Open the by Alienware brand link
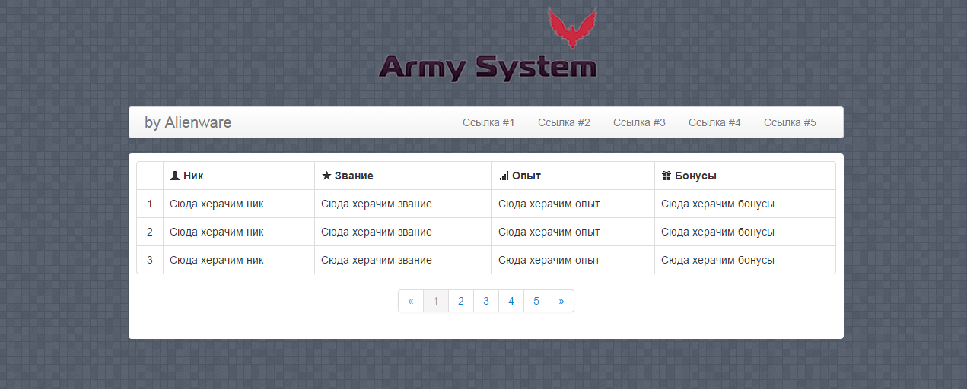The height and width of the screenshot is (389, 967). tap(188, 122)
